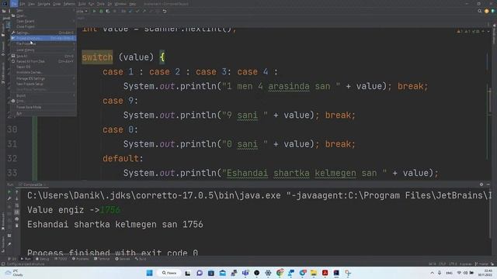The height and width of the screenshot is (279, 497).
Task: Click the Clear All trash icon
Action: 17,226
